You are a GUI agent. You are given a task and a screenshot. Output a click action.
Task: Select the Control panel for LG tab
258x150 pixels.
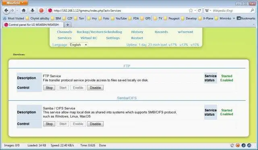tap(33, 25)
